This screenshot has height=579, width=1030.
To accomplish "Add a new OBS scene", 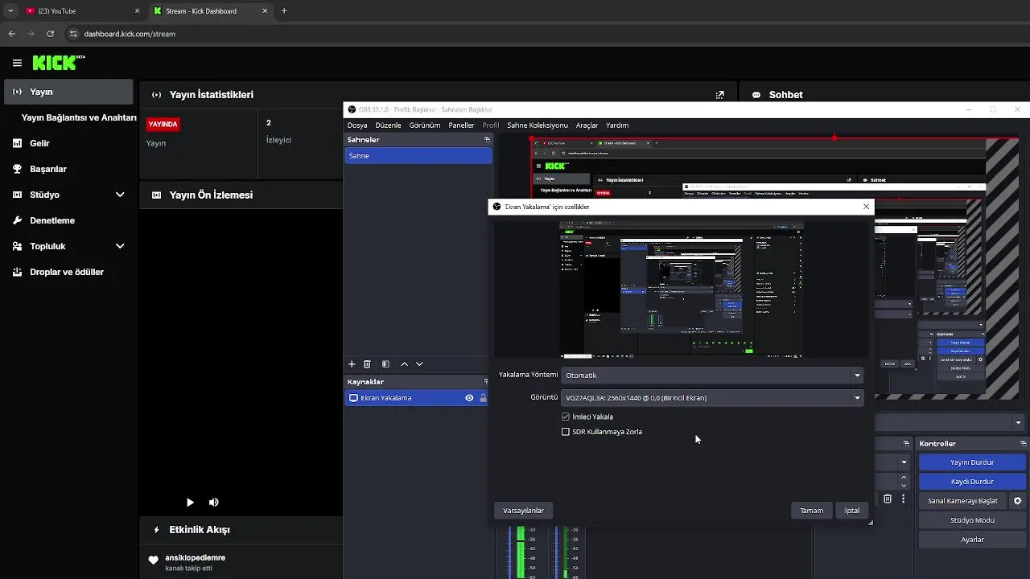I will (352, 364).
